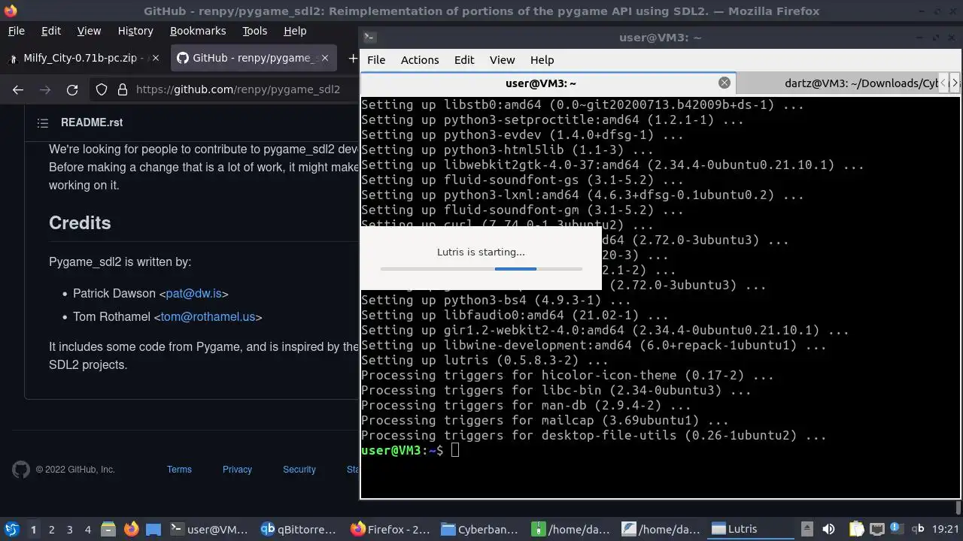The width and height of the screenshot is (963, 541).
Task: Click the terminal prompt user@VM3:~$ line
Action: [x=410, y=450]
